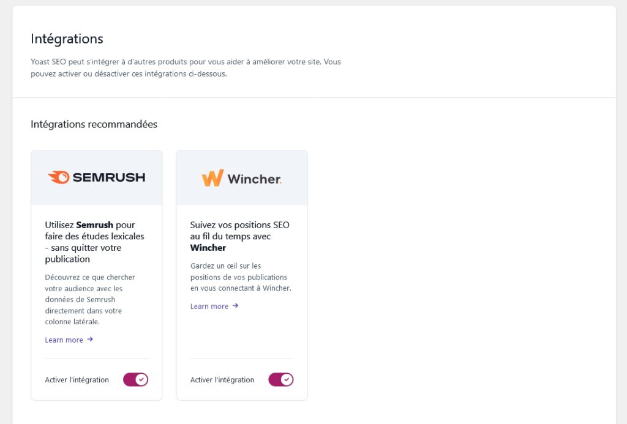
Task: Click the Wincher card header banner
Action: [x=241, y=176]
